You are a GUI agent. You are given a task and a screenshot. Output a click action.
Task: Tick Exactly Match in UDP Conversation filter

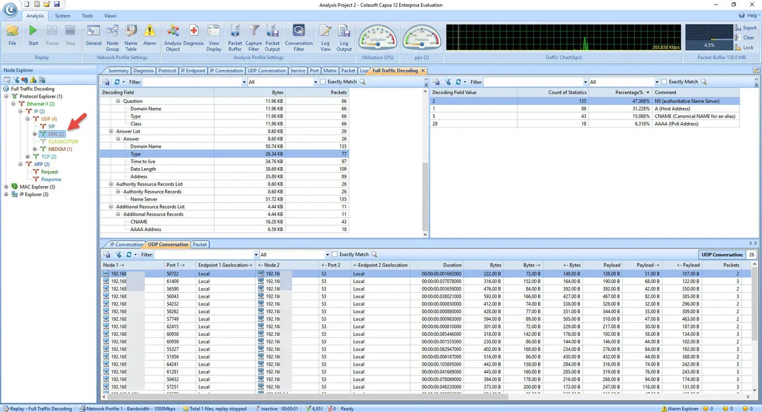tap(335, 255)
